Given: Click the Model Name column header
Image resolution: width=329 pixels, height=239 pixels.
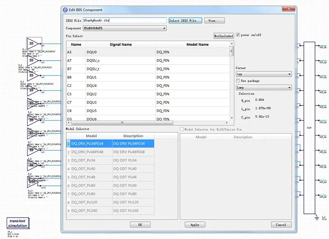Looking at the screenshot, I should pos(197,45).
